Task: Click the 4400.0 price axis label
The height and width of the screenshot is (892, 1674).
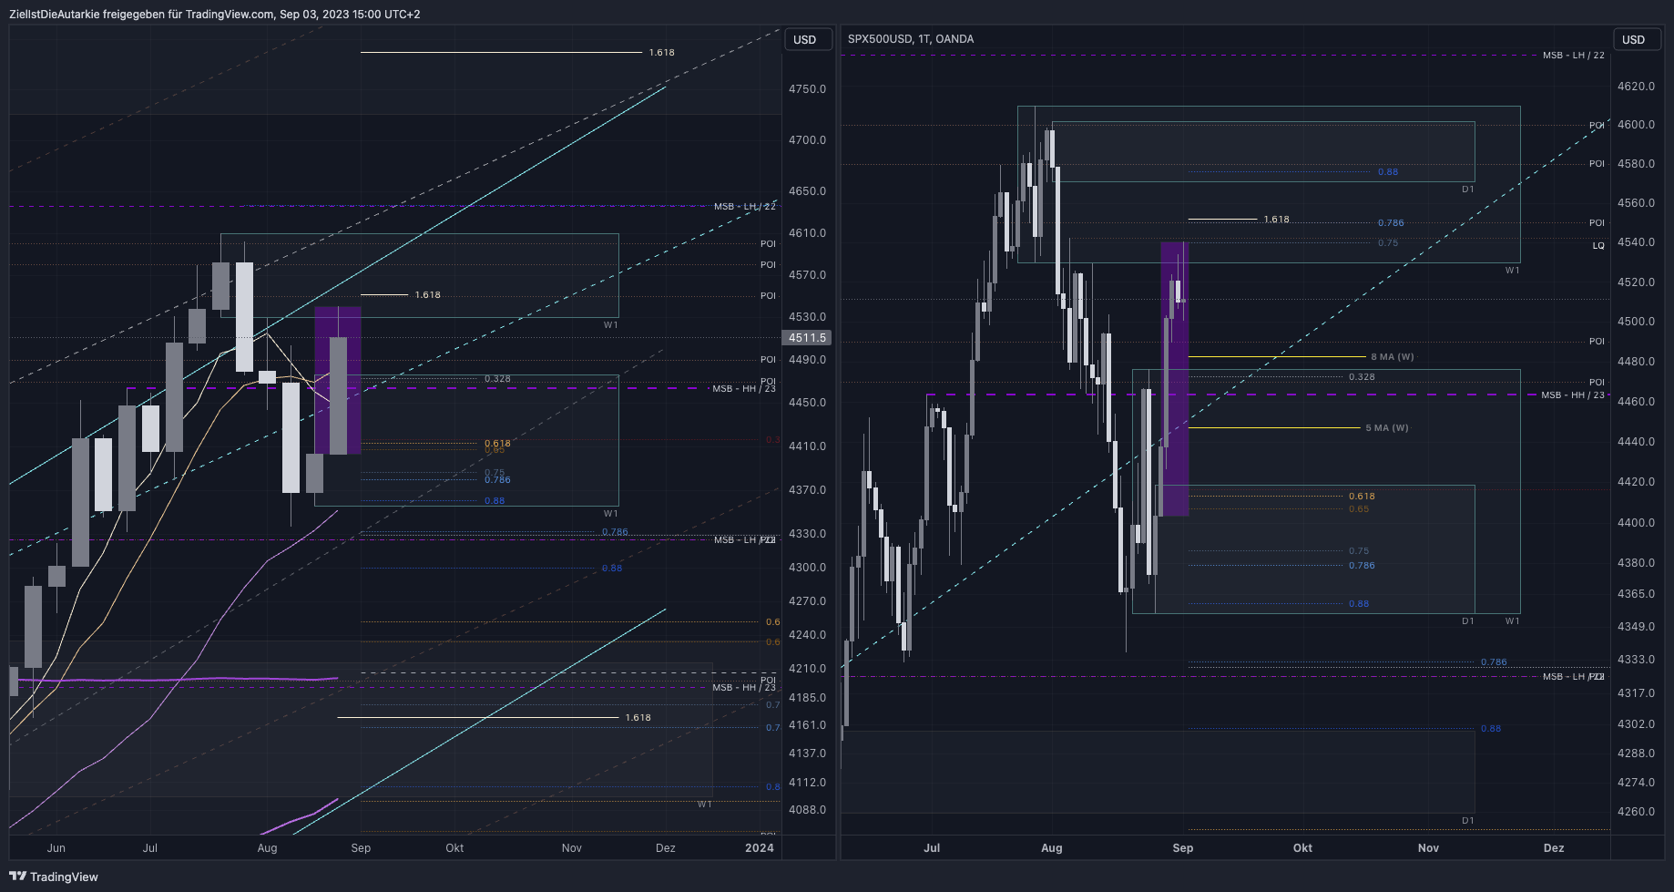Action: pyautogui.click(x=1637, y=523)
